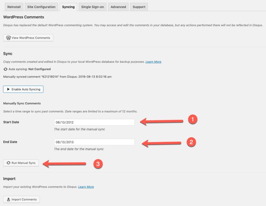Click 'The end date for the manual sync' hint

coord(79,149)
